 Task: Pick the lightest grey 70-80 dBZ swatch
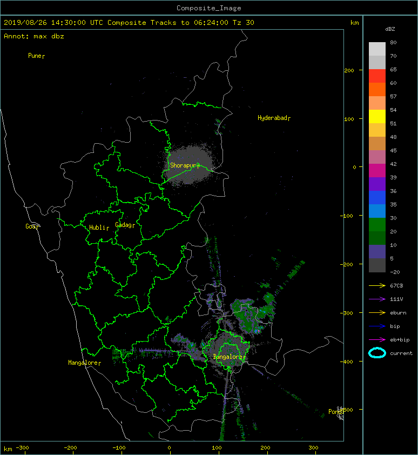(377, 49)
